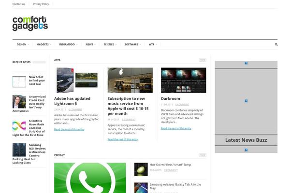Open Scientists Mobius Strip of Light post
The width and height of the screenshot is (290, 193).
(29, 128)
